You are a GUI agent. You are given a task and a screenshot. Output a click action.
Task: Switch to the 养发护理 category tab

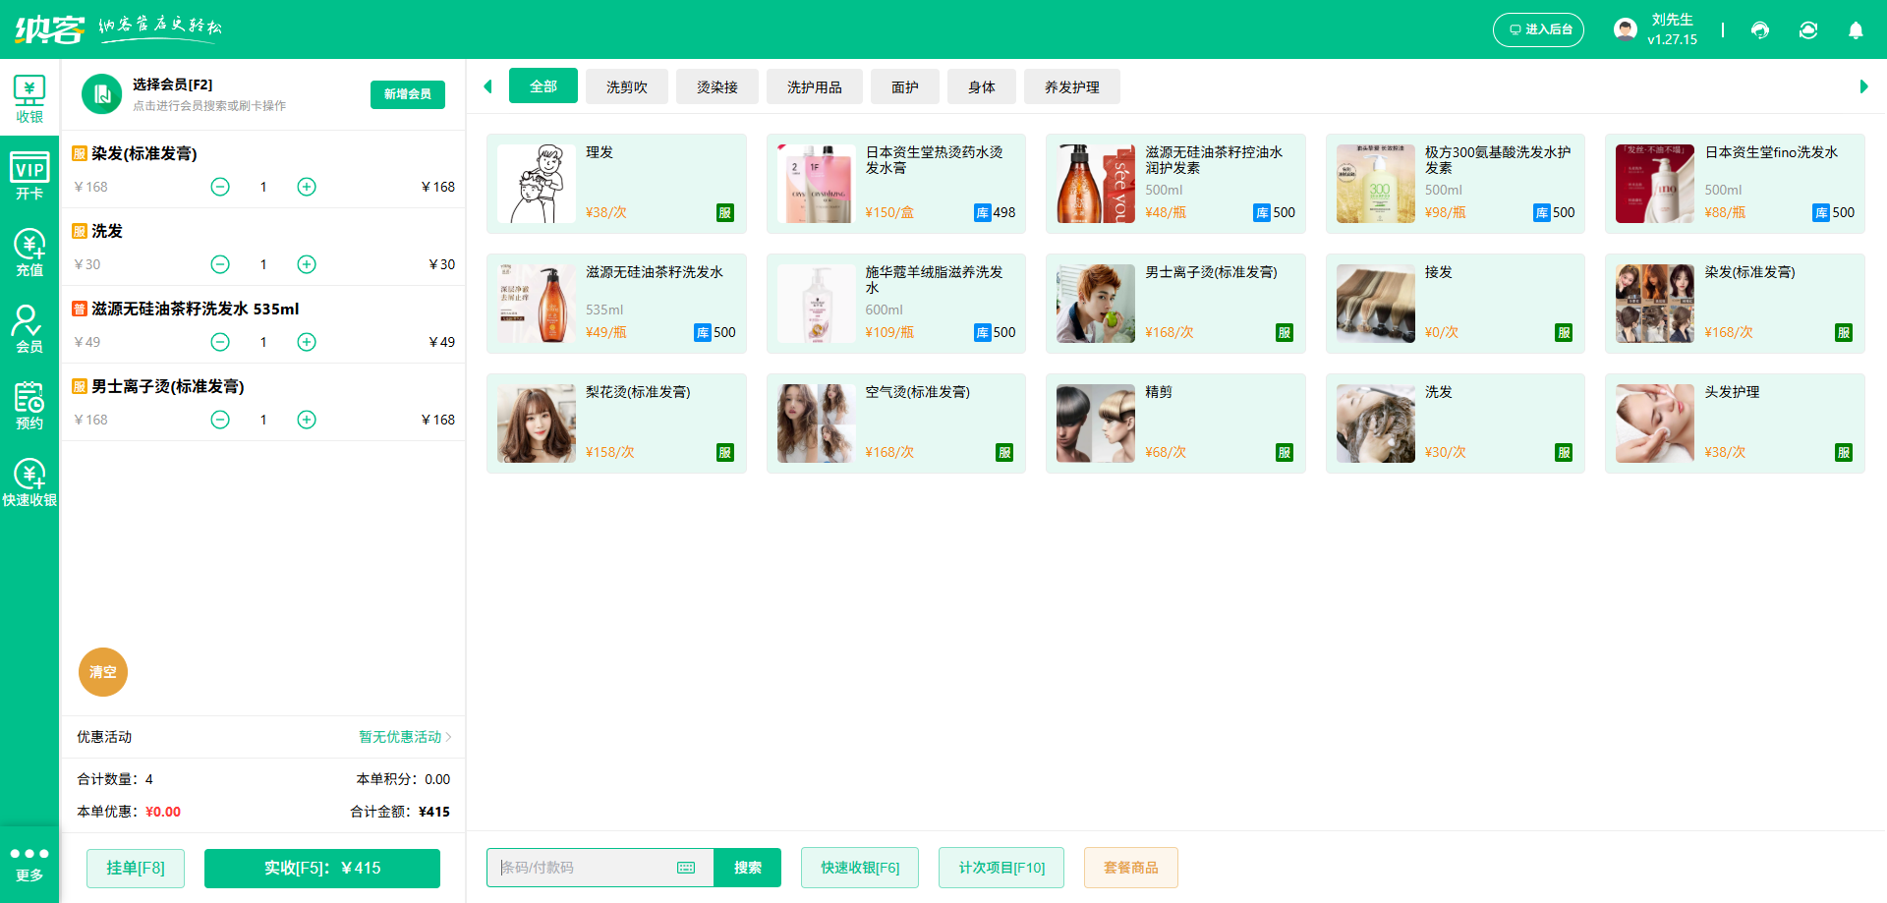[1071, 86]
